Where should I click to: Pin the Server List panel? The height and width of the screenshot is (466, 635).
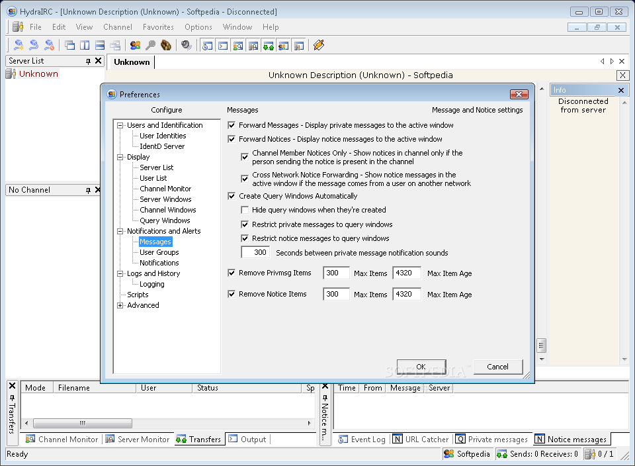pyautogui.click(x=88, y=61)
